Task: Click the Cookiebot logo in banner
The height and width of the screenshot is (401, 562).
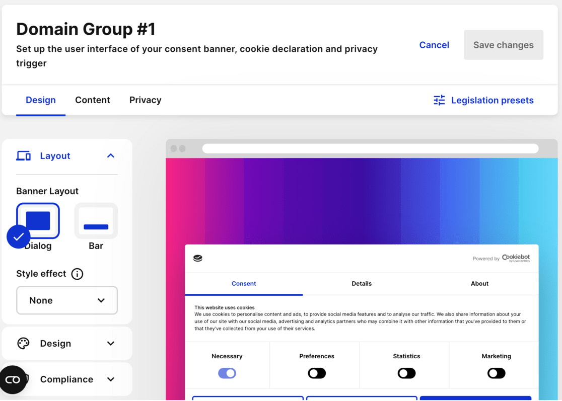Action: pos(516,258)
